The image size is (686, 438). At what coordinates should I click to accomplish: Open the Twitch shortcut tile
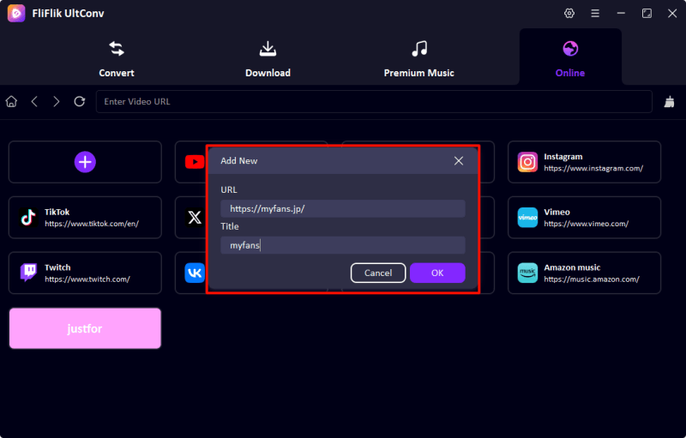click(85, 273)
